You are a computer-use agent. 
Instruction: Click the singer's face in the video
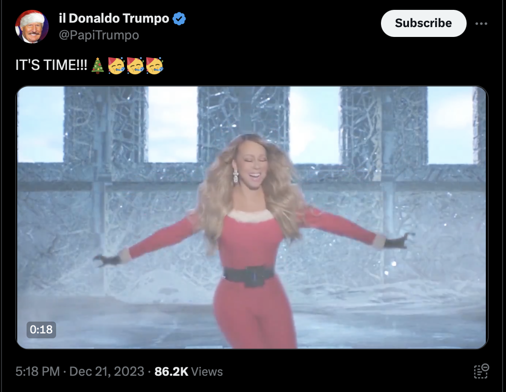point(253,168)
